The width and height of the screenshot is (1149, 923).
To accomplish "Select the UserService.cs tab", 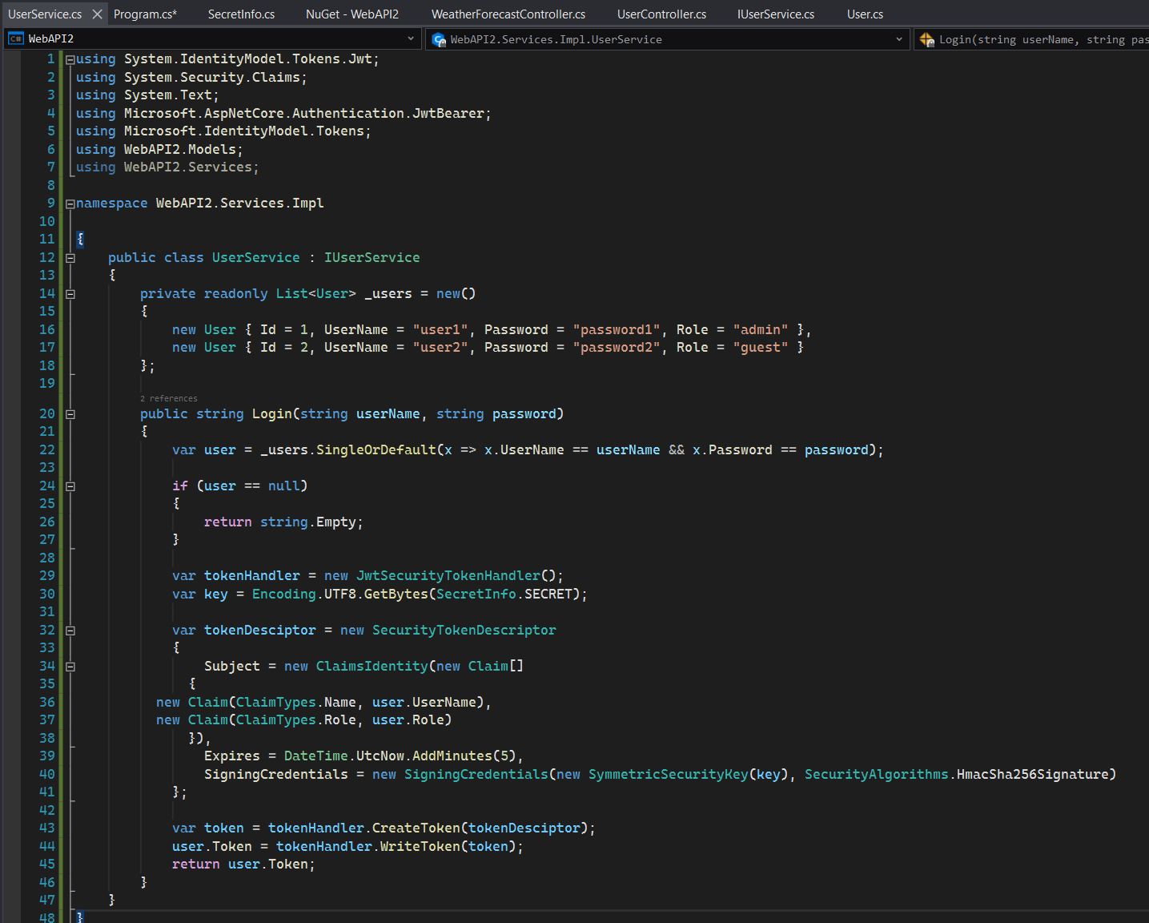I will [x=45, y=14].
